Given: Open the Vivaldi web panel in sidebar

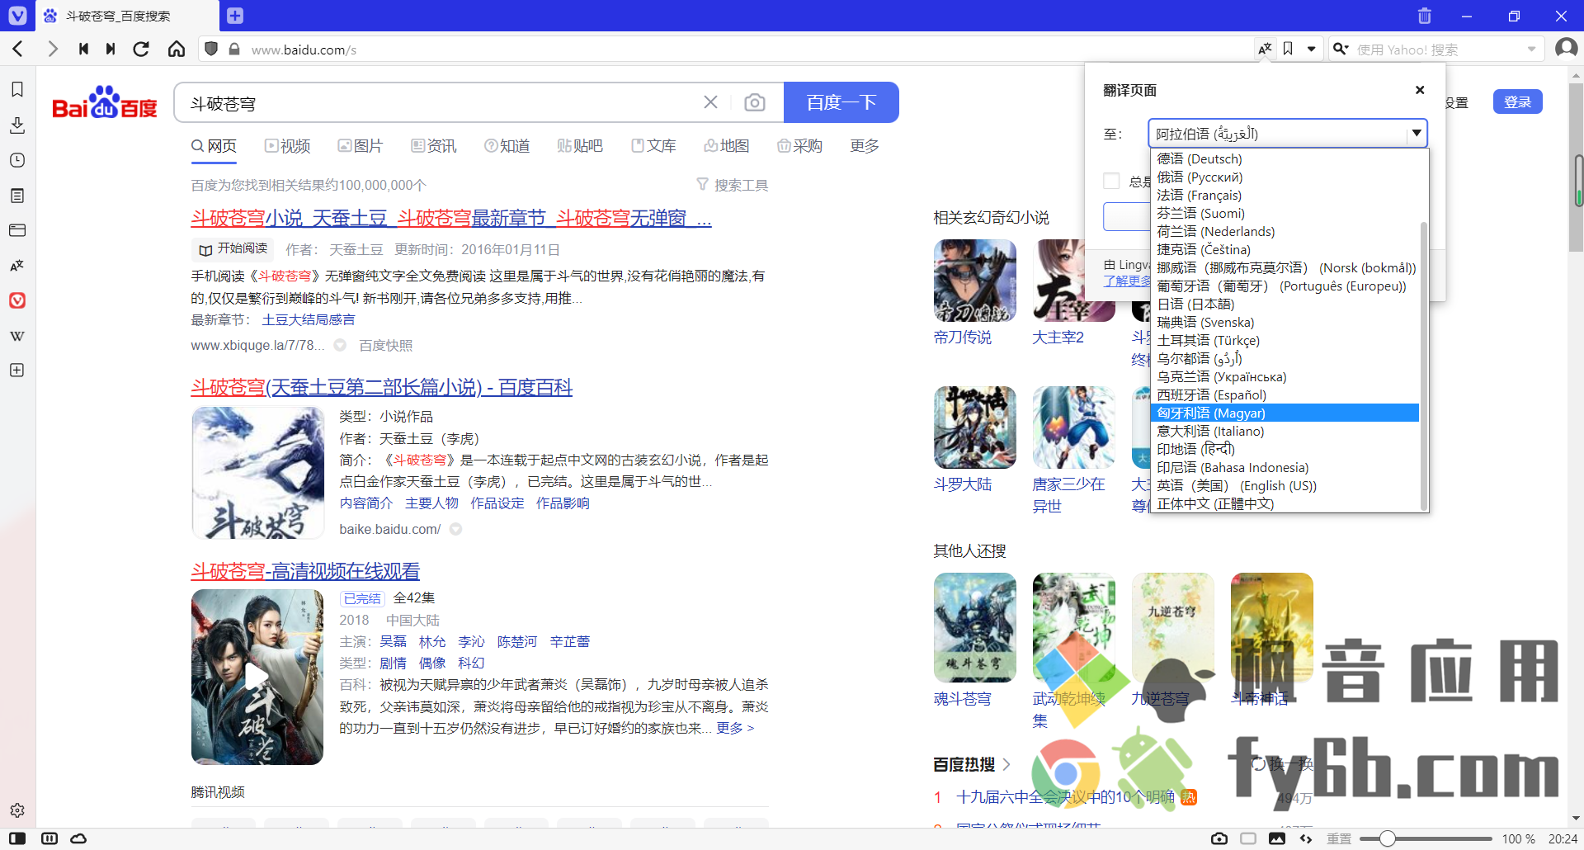Looking at the screenshot, I should tap(17, 300).
